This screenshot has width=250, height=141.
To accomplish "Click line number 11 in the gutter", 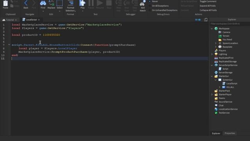I will (3, 58).
